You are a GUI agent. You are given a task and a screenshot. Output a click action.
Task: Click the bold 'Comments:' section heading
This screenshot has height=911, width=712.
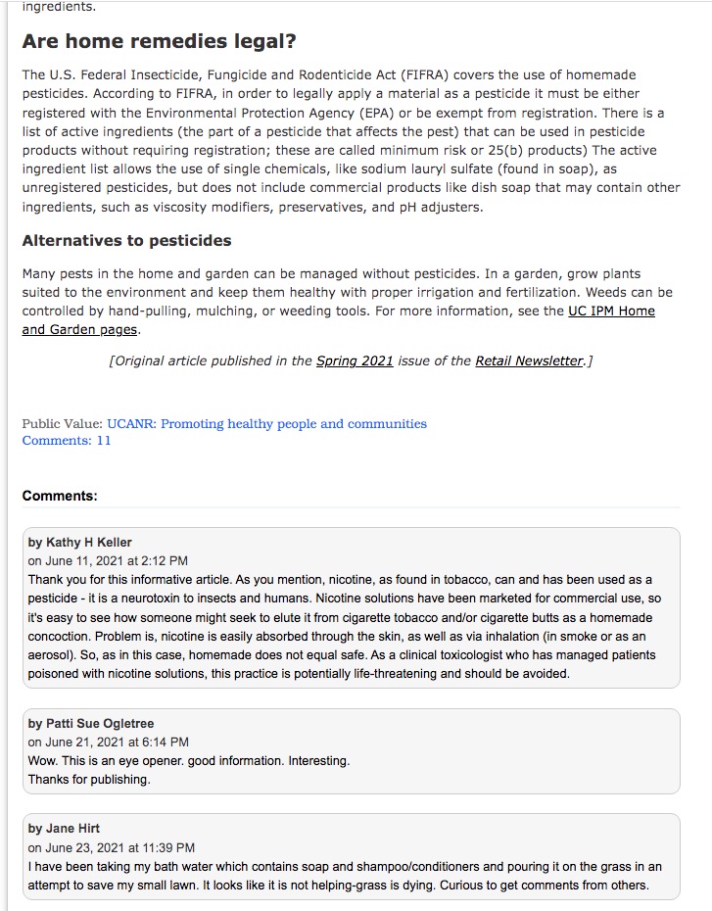click(60, 496)
